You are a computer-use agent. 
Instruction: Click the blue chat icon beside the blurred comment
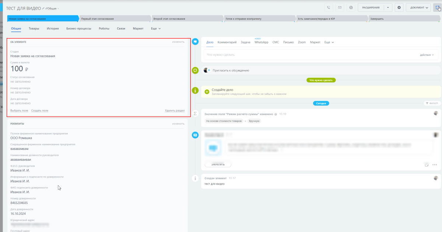tap(195, 135)
